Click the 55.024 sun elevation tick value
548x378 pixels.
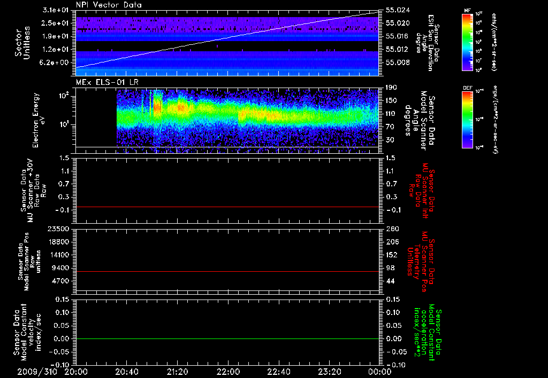tap(397, 10)
